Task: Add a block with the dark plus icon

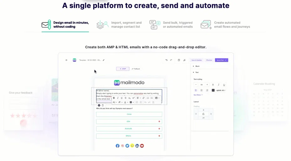Action: [99, 105]
